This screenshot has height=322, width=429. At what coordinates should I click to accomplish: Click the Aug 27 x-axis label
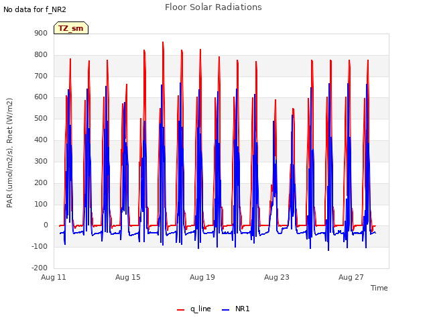click(x=351, y=277)
